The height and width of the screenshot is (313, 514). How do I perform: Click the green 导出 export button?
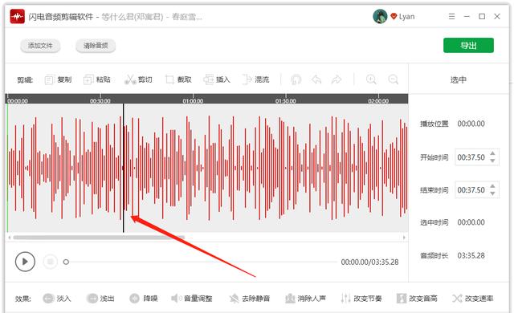[468, 45]
